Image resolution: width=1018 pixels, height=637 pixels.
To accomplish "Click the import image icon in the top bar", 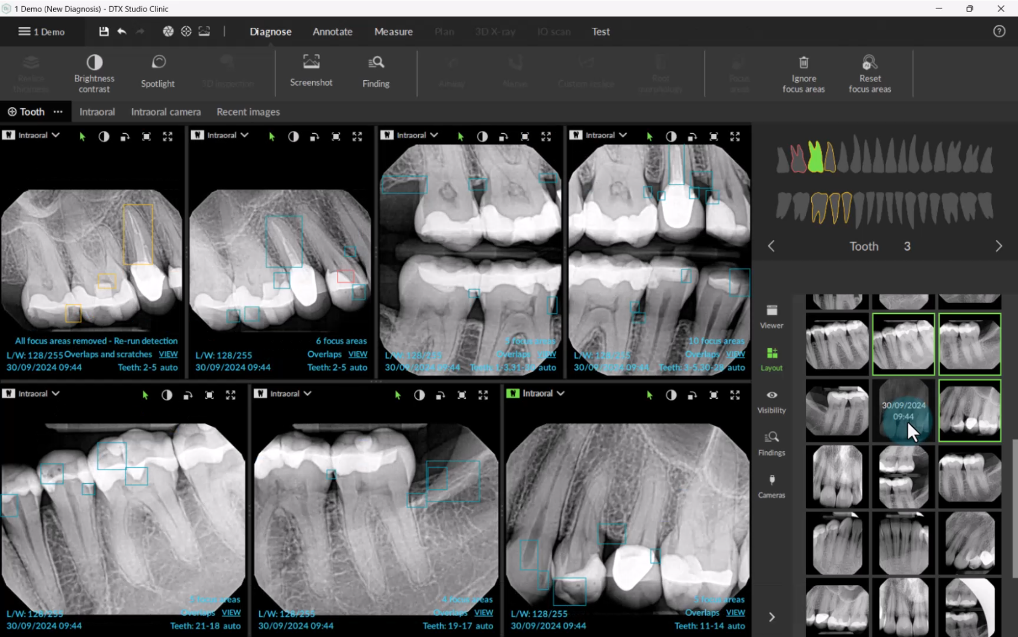I will [204, 31].
